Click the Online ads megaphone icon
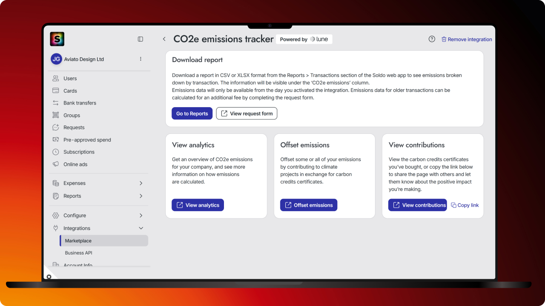This screenshot has width=545, height=306. pyautogui.click(x=55, y=164)
